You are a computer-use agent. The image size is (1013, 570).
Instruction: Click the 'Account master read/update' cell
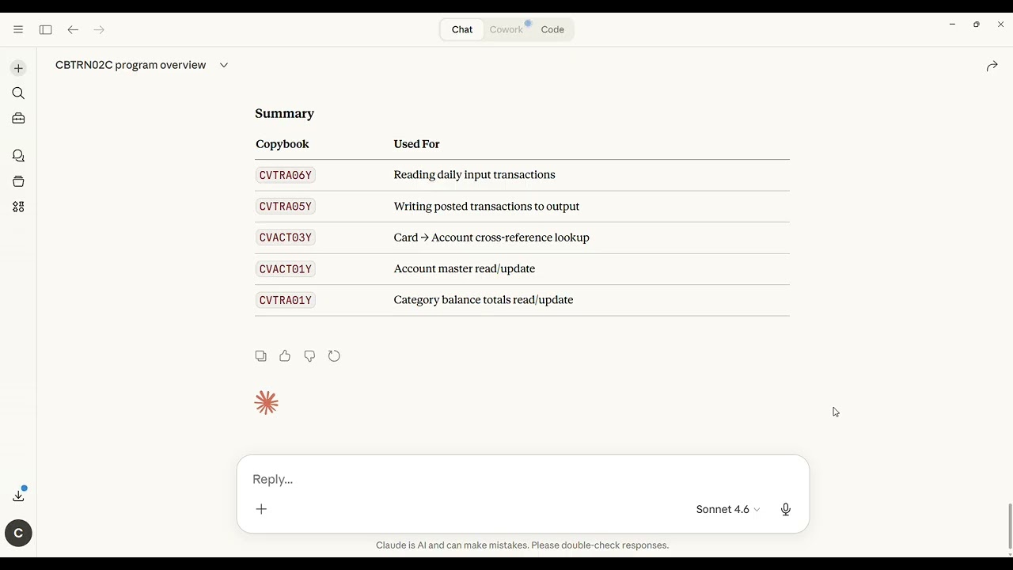pyautogui.click(x=465, y=269)
